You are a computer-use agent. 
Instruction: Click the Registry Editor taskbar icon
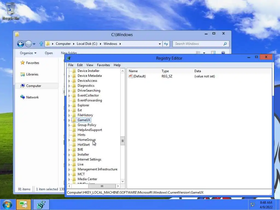tap(41, 205)
